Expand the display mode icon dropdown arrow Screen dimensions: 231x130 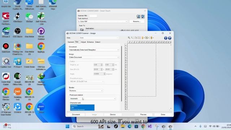tap(148, 38)
